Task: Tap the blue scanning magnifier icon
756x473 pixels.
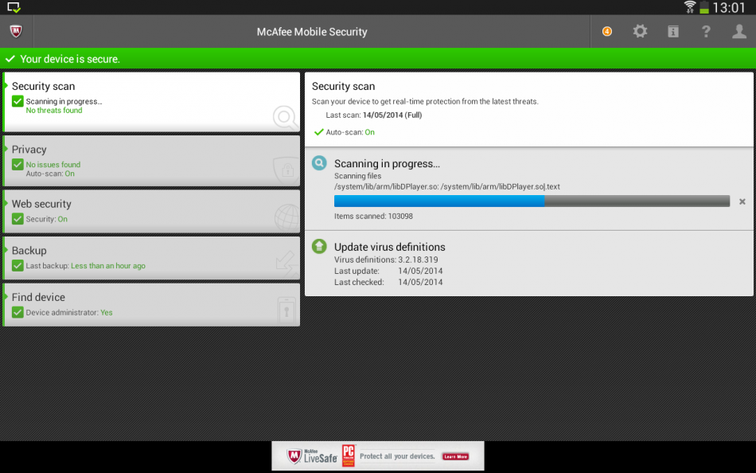Action: point(319,162)
